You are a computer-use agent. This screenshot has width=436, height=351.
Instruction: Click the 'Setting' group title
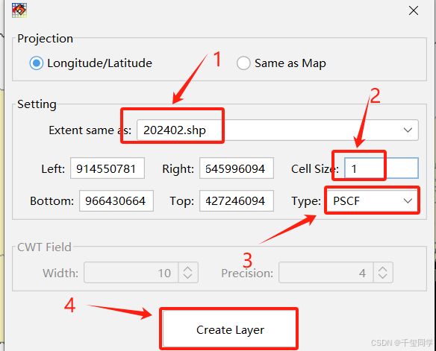[37, 104]
